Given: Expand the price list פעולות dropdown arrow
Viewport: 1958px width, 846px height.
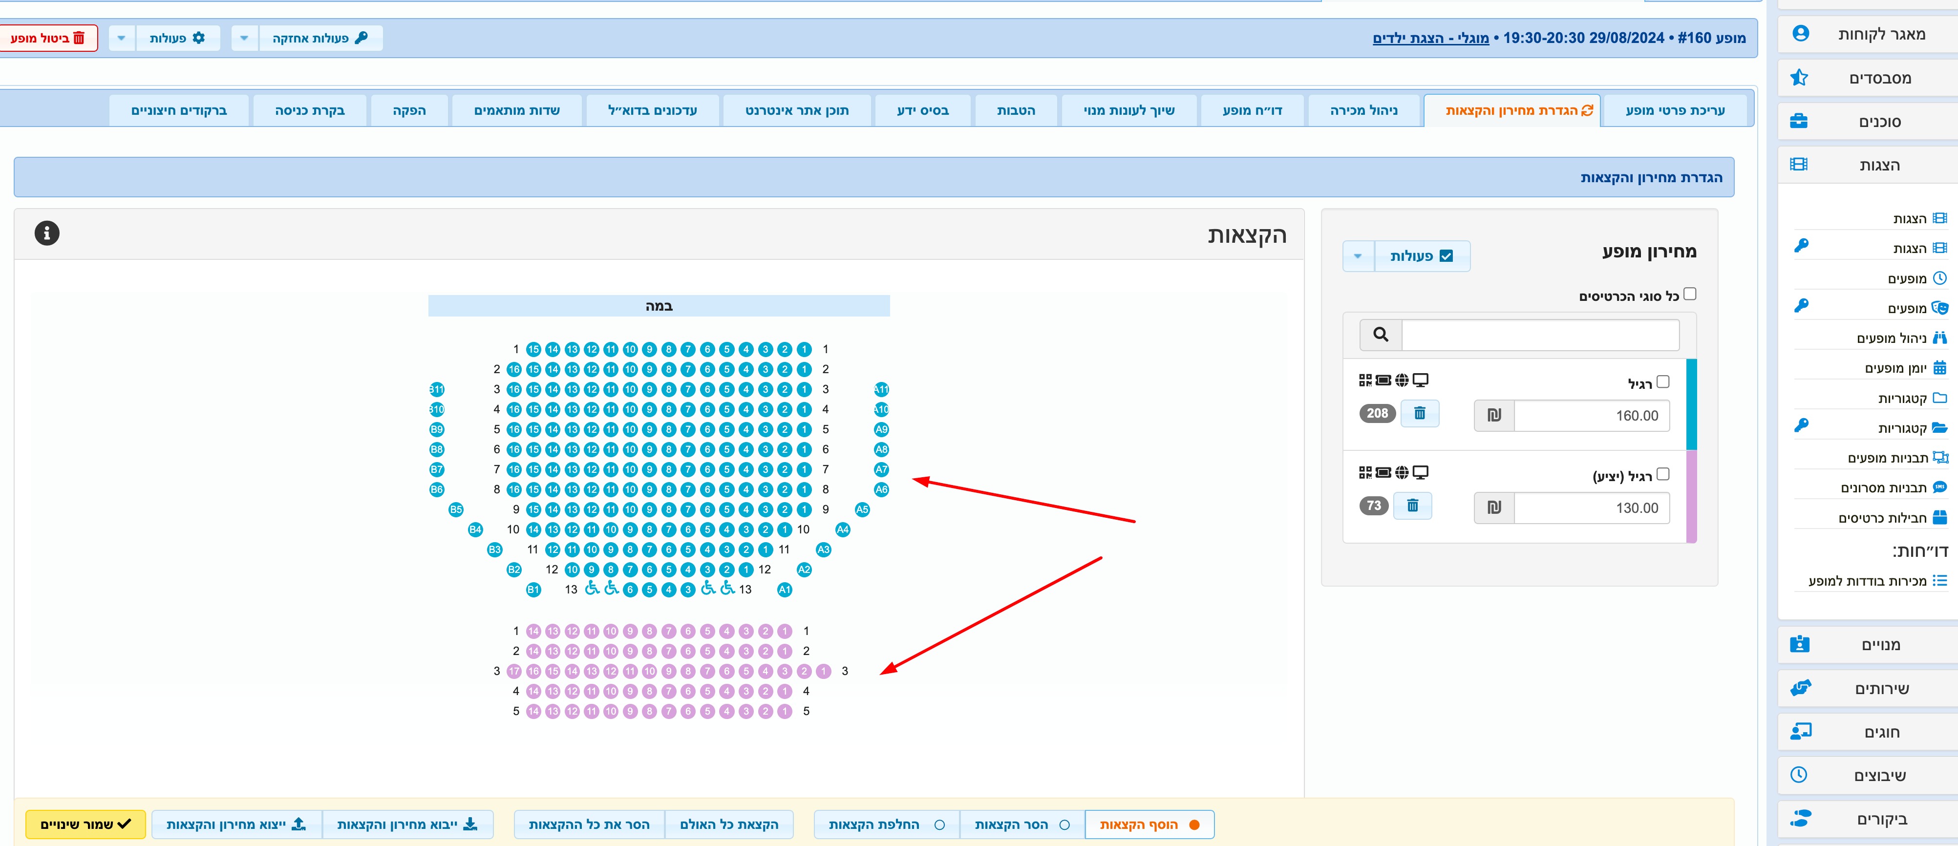Looking at the screenshot, I should (1358, 256).
